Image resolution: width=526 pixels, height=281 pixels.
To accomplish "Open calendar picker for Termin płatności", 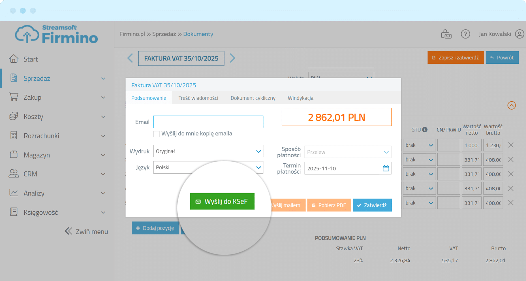I will [386, 168].
